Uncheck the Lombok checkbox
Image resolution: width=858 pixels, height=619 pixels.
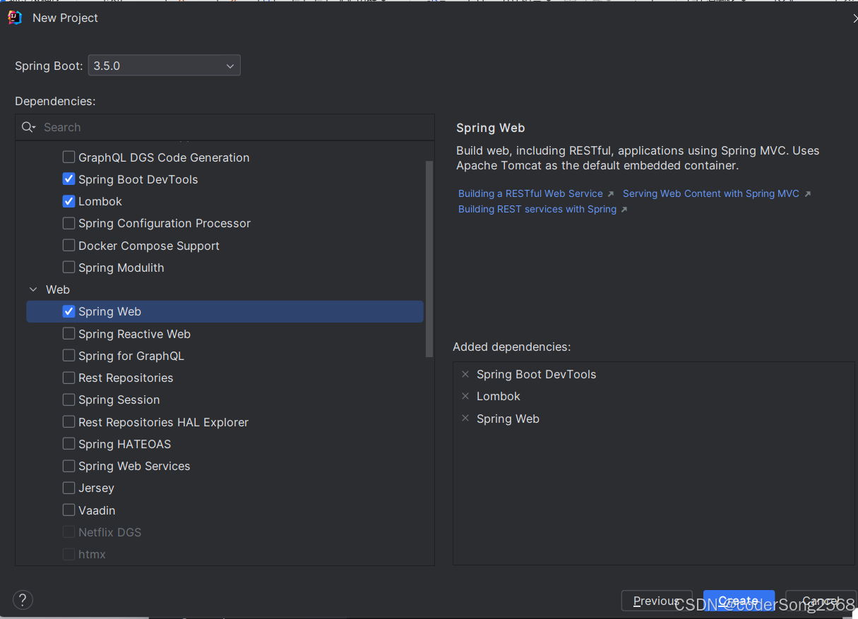click(68, 201)
